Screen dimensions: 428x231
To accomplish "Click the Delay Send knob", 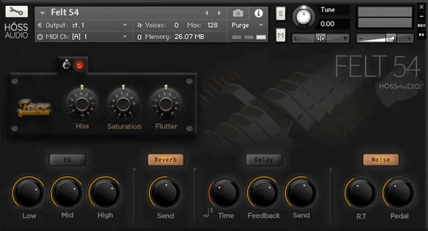I will pyautogui.click(x=301, y=193).
